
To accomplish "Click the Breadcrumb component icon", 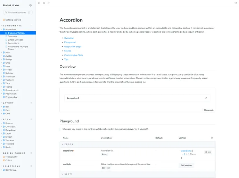I will 4,90.
